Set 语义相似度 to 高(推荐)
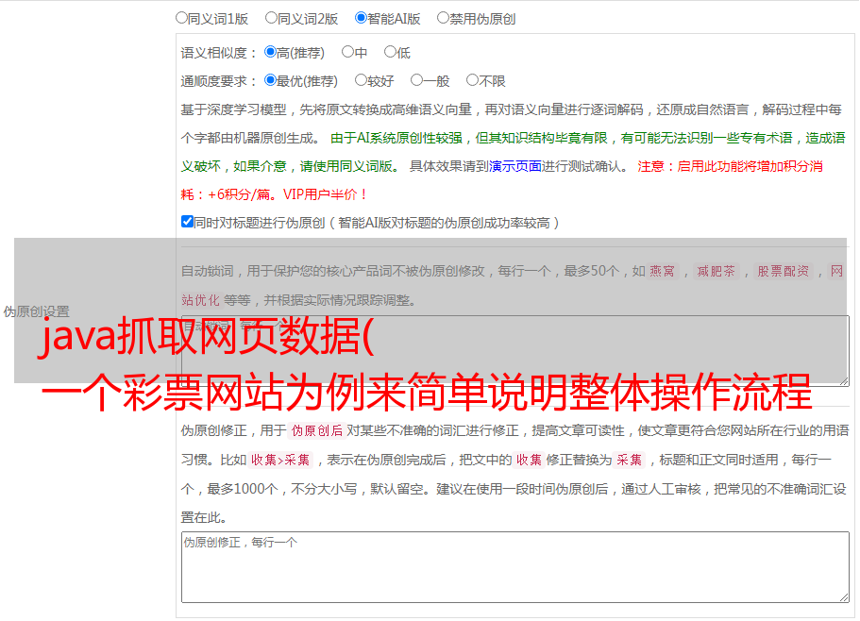 270,52
